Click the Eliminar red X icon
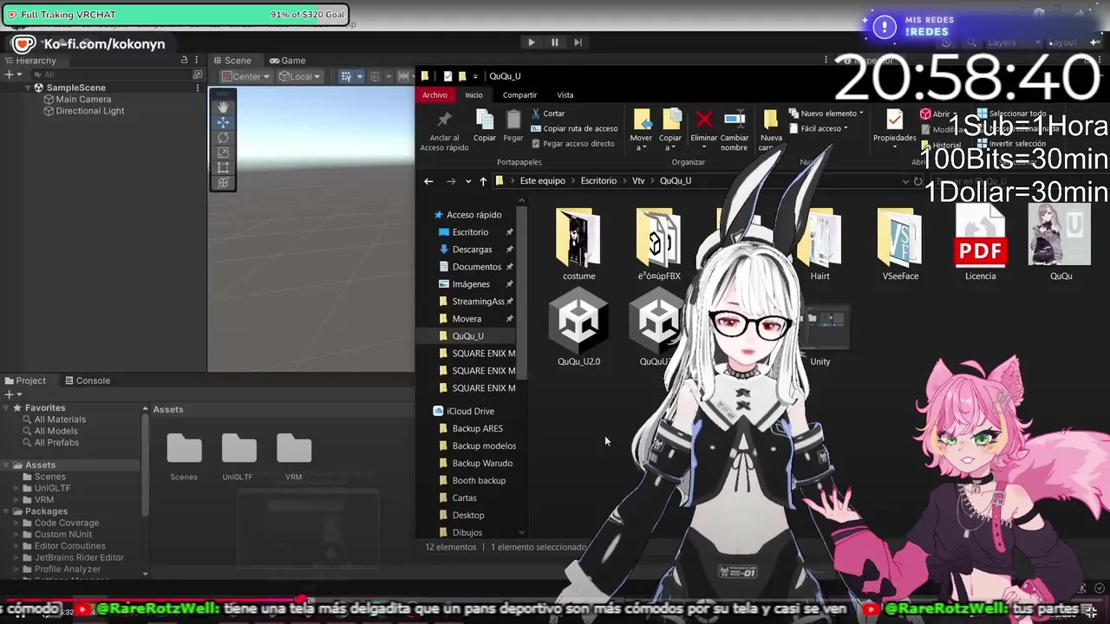1110x624 pixels. coord(704,120)
